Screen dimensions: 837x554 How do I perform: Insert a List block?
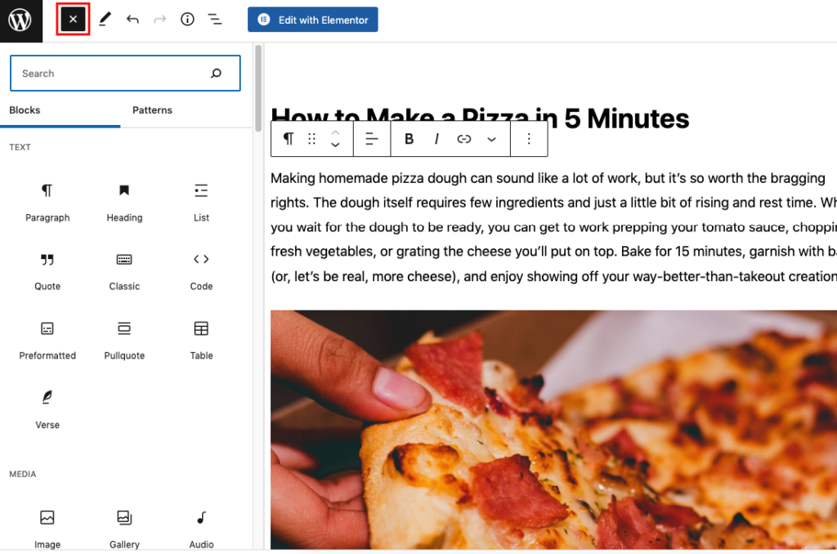(201, 203)
